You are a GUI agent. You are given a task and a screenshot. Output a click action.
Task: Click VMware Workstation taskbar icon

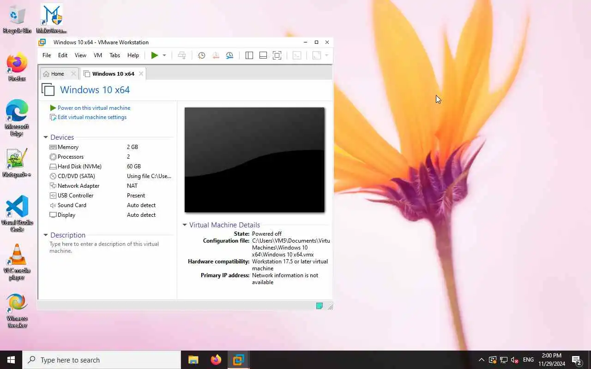point(238,360)
